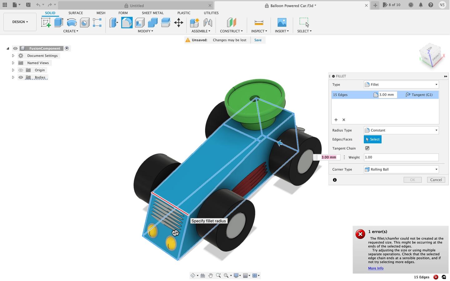
Task: Open the job status clock icon
Action: pyautogui.click(x=411, y=5)
